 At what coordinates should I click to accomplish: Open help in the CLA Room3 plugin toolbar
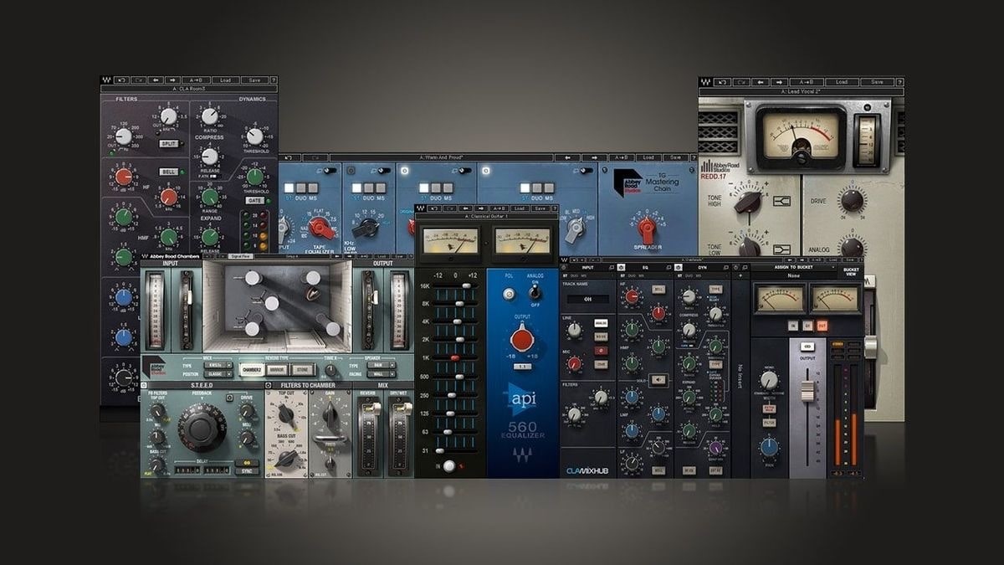(273, 81)
